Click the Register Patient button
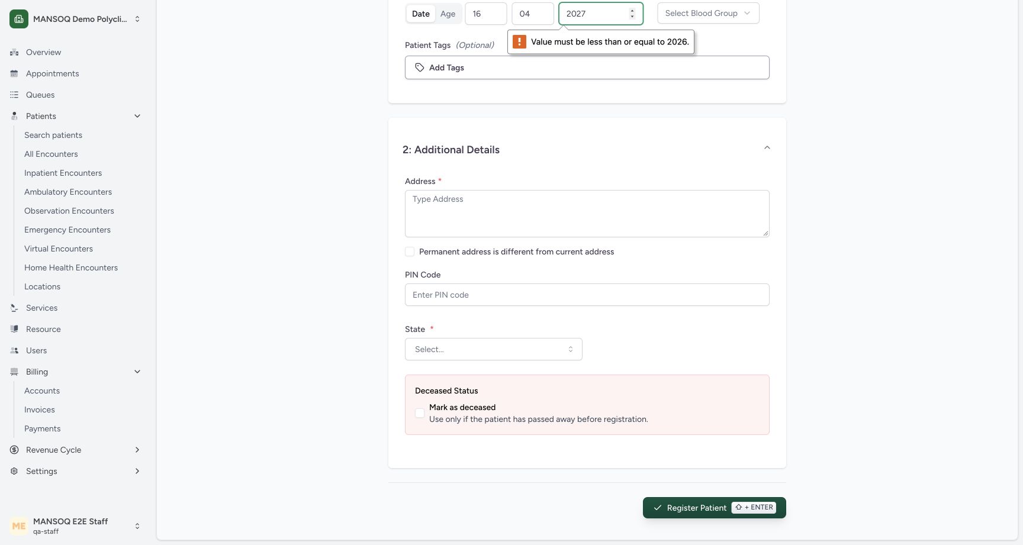 [x=715, y=508]
